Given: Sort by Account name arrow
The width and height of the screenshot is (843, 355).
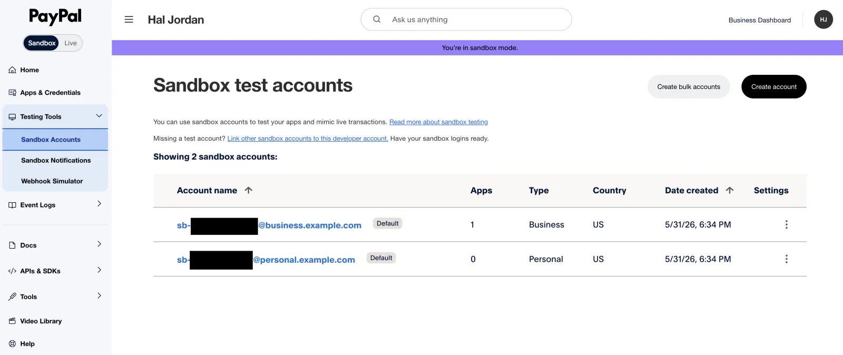Looking at the screenshot, I should pos(249,190).
